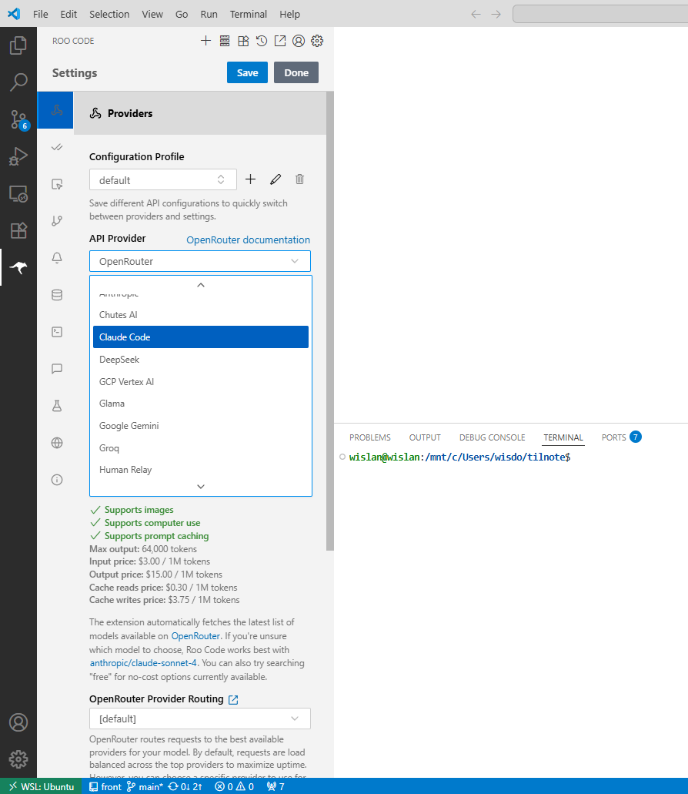Choose Groq from provider list
This screenshot has height=794, width=688.
coord(201,448)
